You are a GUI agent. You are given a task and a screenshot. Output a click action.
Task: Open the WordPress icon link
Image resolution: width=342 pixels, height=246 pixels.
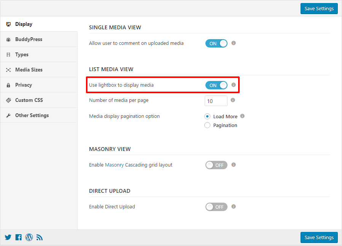pyautogui.click(x=29, y=237)
